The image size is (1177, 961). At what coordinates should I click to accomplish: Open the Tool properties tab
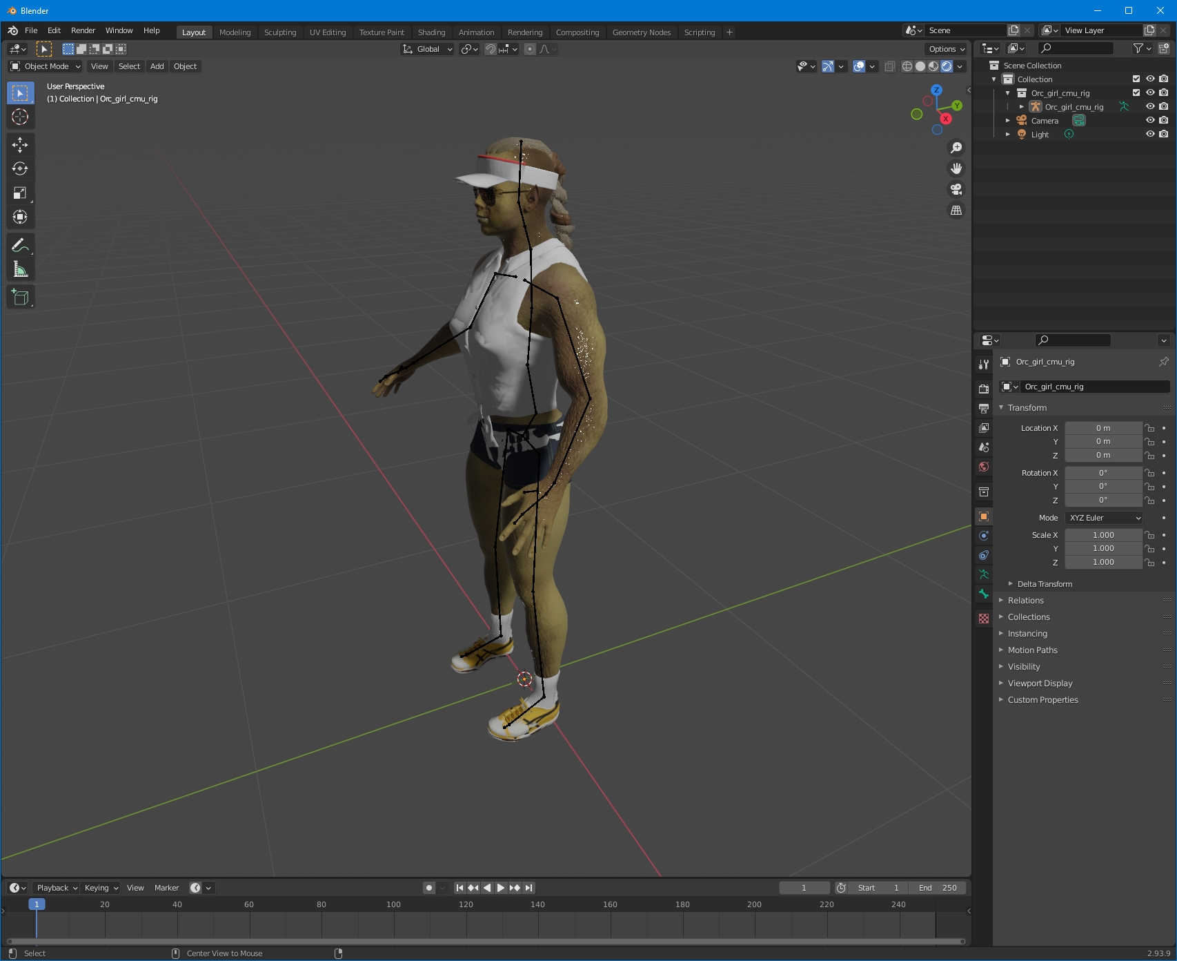coord(984,365)
